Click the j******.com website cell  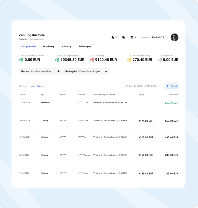[83, 173]
